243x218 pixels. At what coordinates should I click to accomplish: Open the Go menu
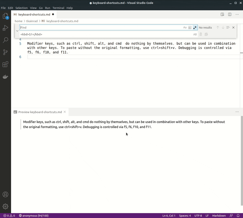click(x=41, y=8)
